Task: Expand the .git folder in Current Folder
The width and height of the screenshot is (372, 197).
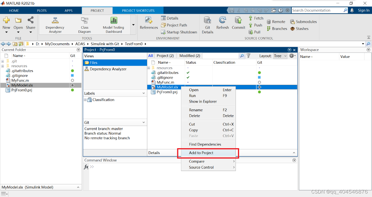Action: (x=2, y=61)
